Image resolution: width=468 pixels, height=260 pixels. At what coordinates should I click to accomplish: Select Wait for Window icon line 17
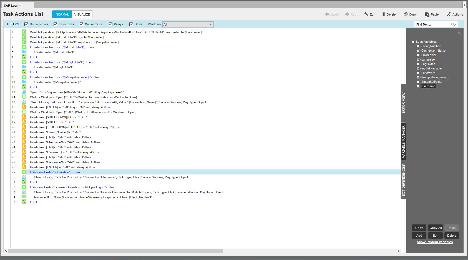coord(24,112)
